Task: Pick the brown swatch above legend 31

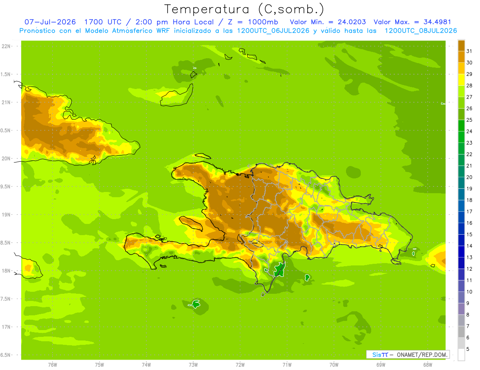Action: click(x=461, y=46)
